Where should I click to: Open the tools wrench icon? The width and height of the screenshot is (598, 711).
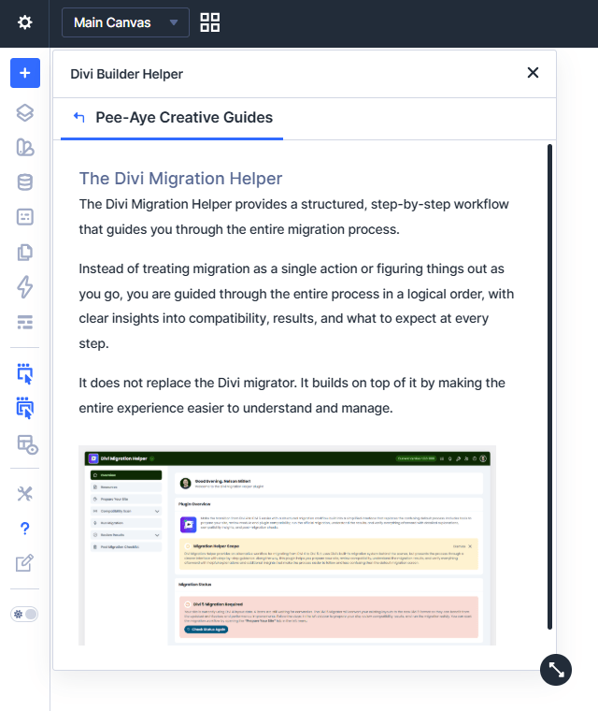tap(25, 494)
